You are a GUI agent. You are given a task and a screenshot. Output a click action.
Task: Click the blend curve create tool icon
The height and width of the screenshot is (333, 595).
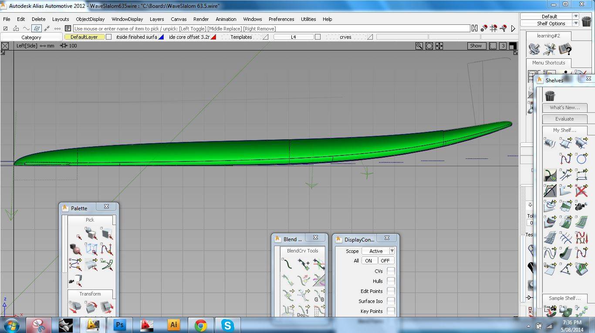coord(286,263)
